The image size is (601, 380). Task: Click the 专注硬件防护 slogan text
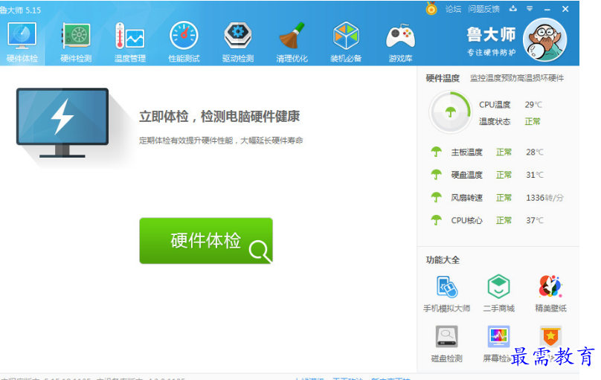(491, 53)
